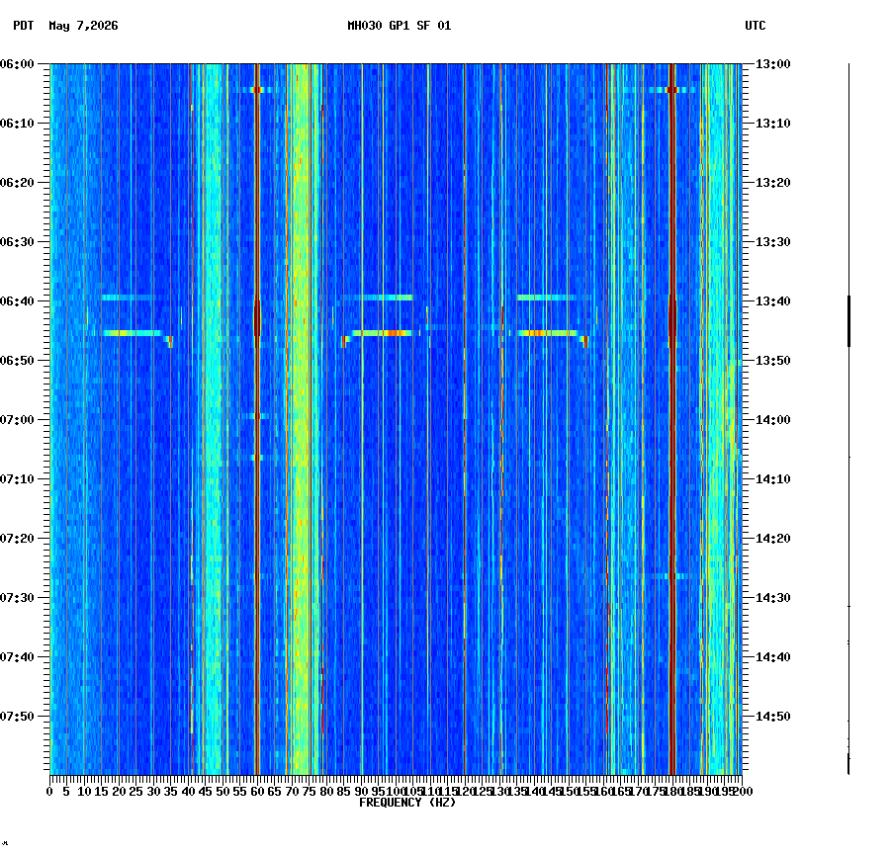Click the 13:20 UTC time label

point(773,183)
